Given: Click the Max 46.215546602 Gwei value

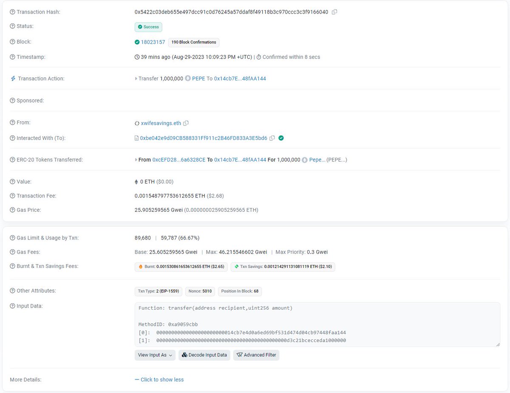Looking at the screenshot, I should 243,252.
